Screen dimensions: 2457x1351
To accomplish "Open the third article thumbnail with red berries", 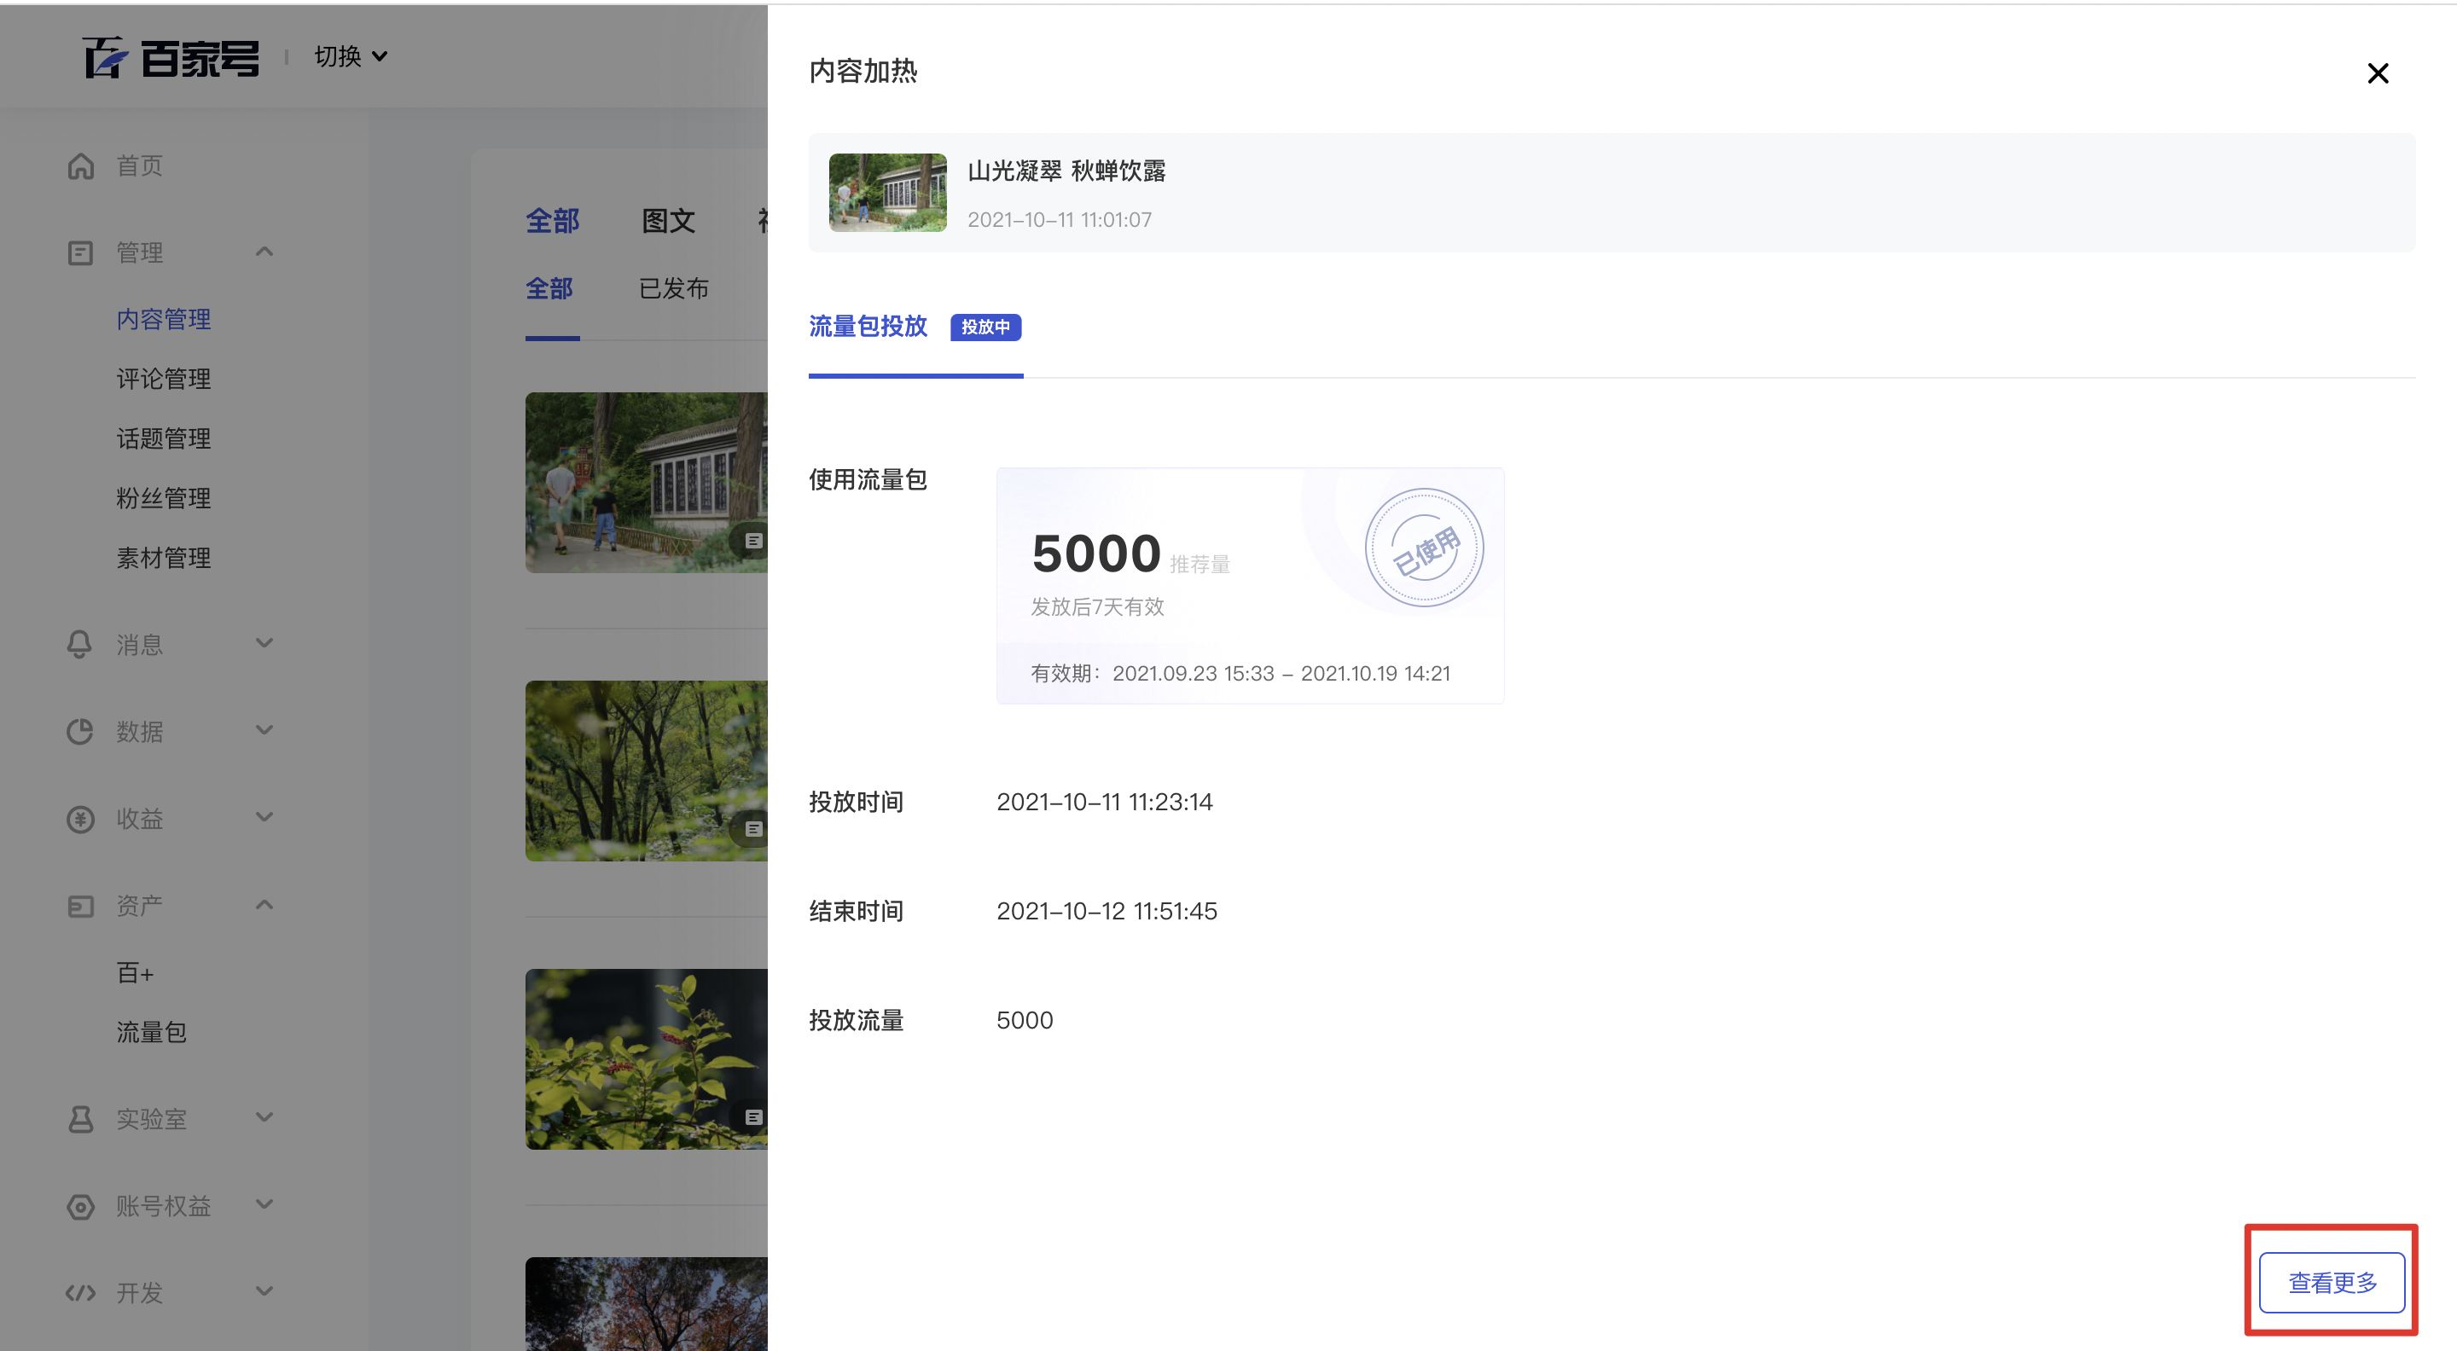I will [646, 1059].
